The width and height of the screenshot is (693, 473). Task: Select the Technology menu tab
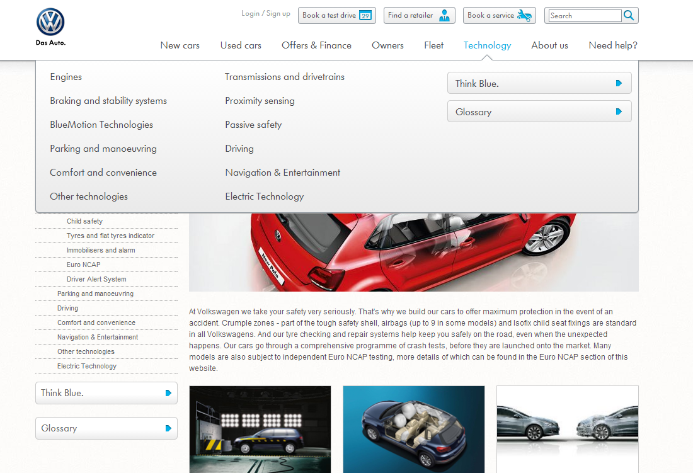[487, 45]
